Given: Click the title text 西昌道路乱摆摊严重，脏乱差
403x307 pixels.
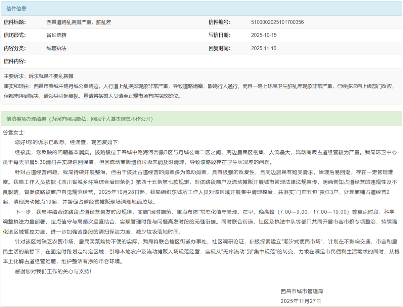Looking at the screenshot, I should [x=79, y=22].
